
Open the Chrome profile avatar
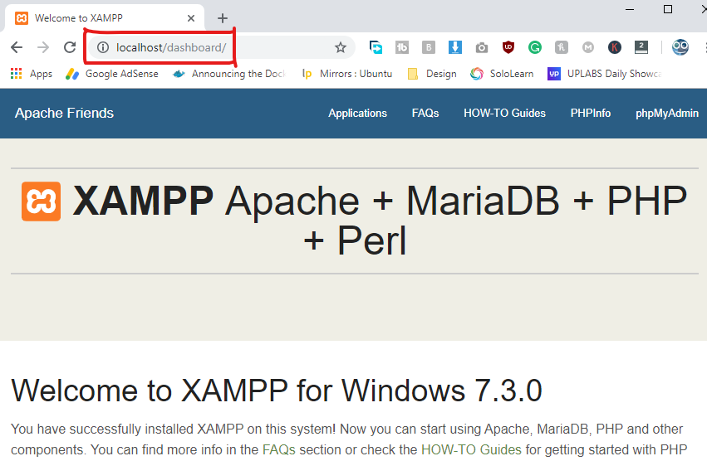point(680,47)
